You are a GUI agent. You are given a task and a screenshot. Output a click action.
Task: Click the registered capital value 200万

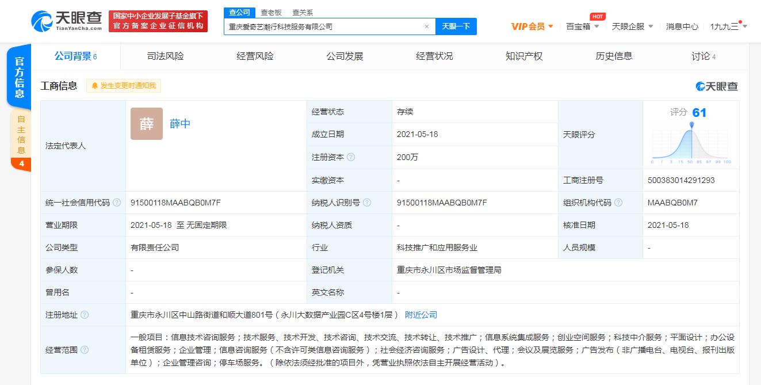click(408, 157)
